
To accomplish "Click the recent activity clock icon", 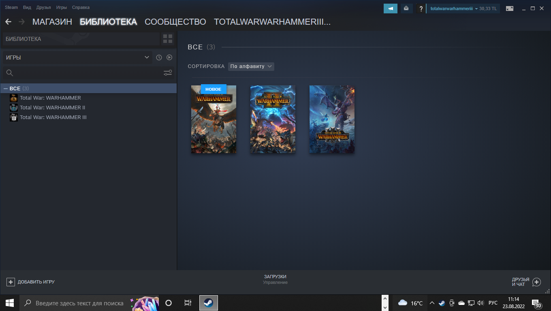I will point(159,58).
